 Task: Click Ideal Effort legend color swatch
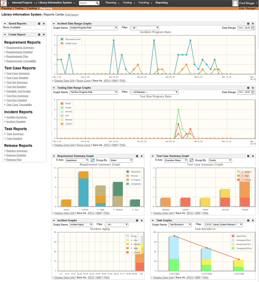pos(233,236)
